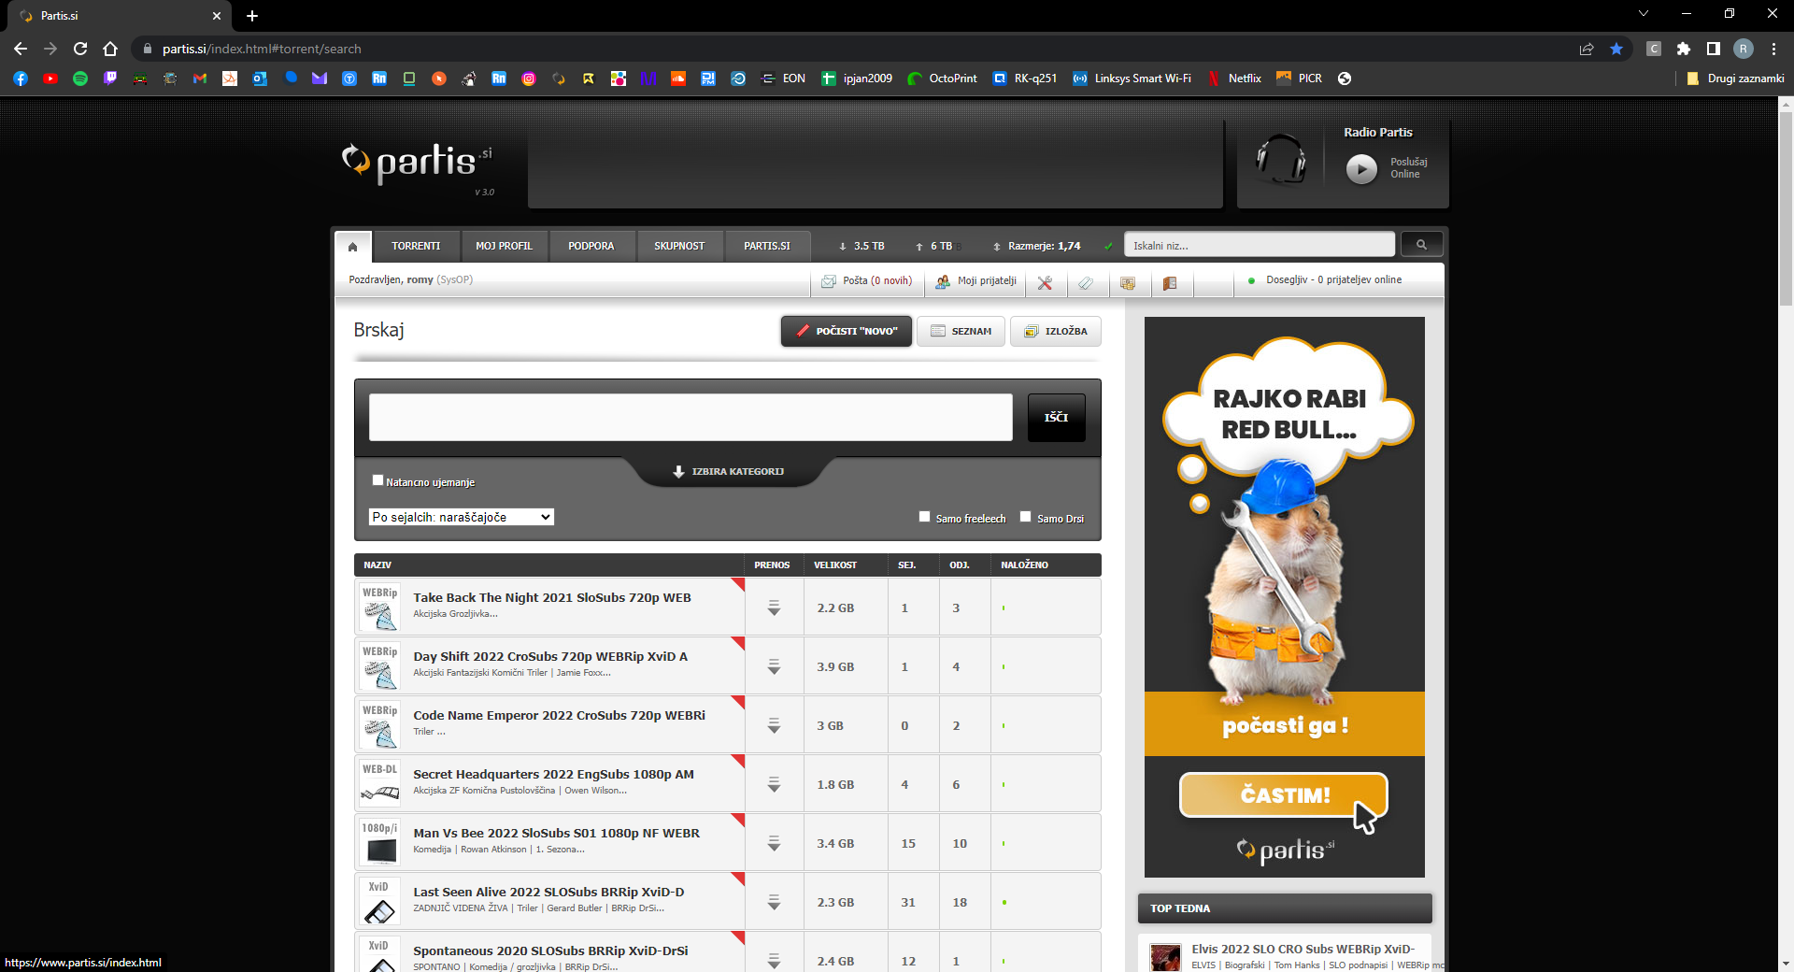Click ČASTIM! button in the ad

1284,795
